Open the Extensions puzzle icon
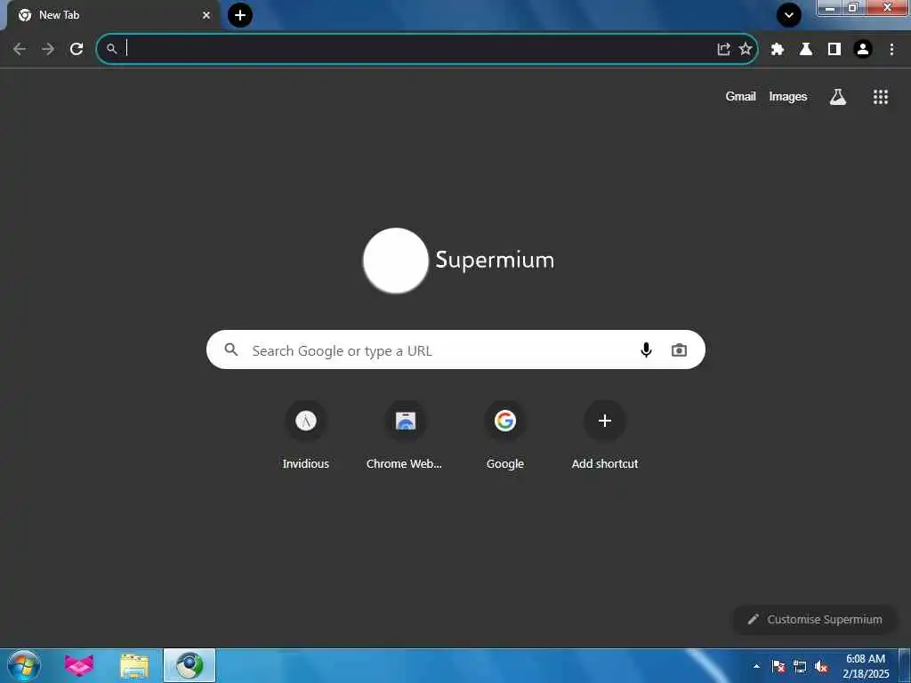The width and height of the screenshot is (911, 683). point(778,49)
